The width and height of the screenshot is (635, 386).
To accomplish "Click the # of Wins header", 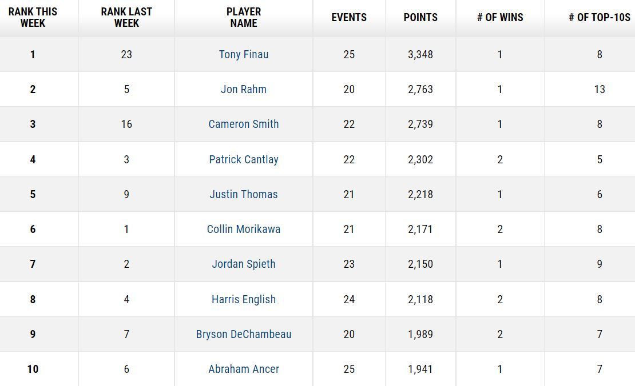I will coord(500,18).
